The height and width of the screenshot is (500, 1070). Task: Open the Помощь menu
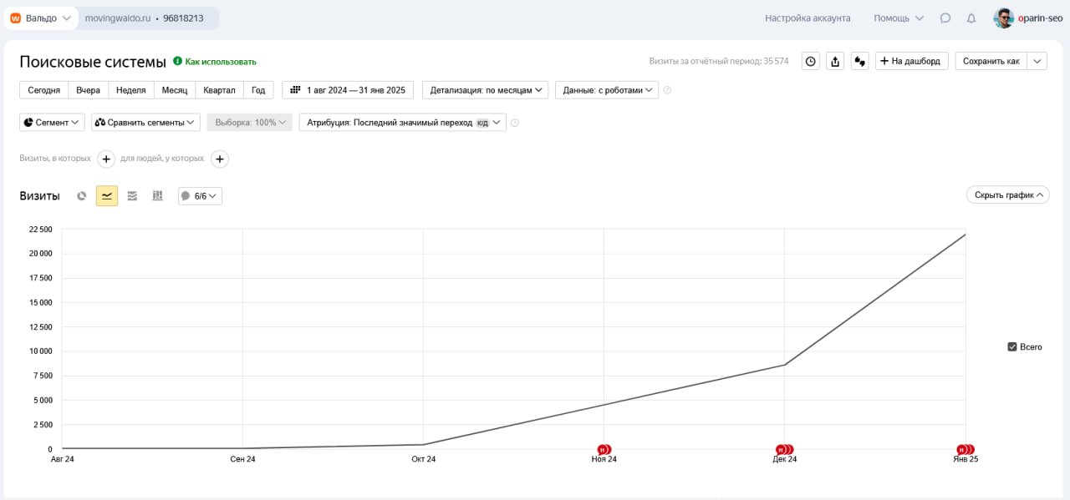point(899,18)
